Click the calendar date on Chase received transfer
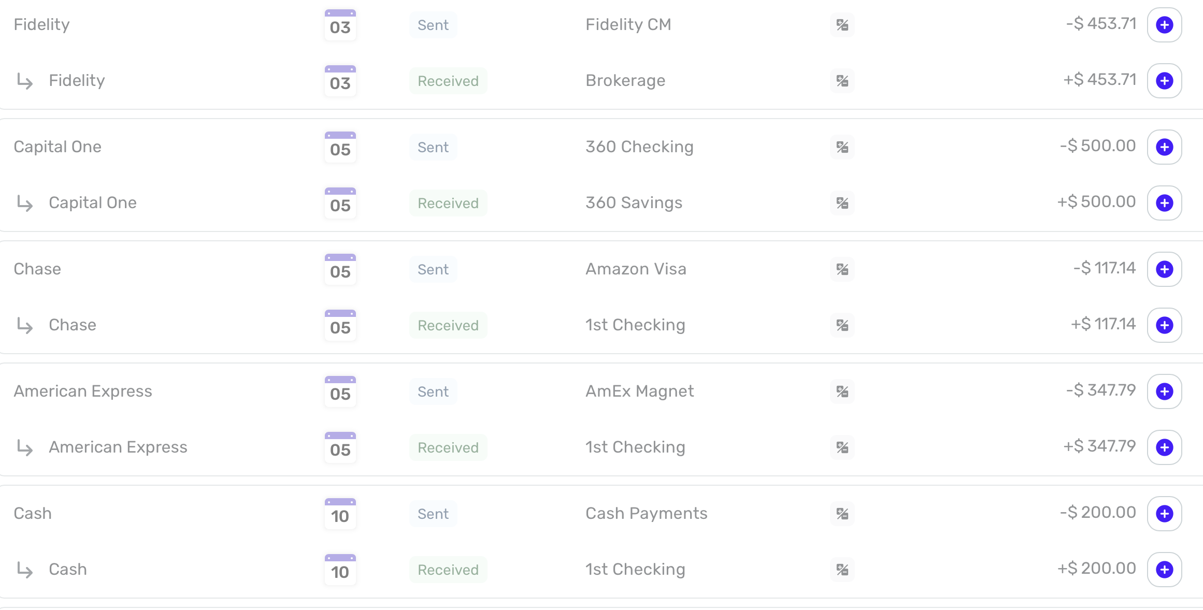Image resolution: width=1203 pixels, height=610 pixels. [x=340, y=325]
